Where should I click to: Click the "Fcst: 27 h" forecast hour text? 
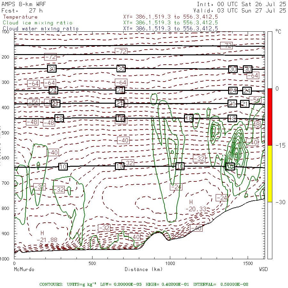click(22, 11)
